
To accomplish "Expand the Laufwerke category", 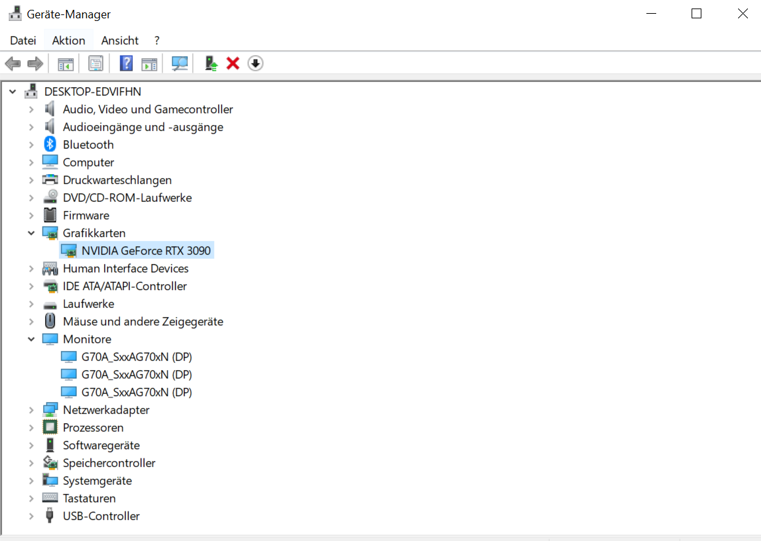I will [x=31, y=304].
